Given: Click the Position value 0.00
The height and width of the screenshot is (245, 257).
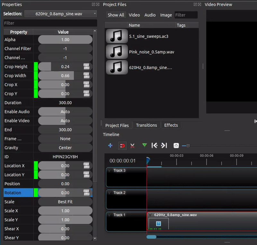Looking at the screenshot, I should point(65,184).
